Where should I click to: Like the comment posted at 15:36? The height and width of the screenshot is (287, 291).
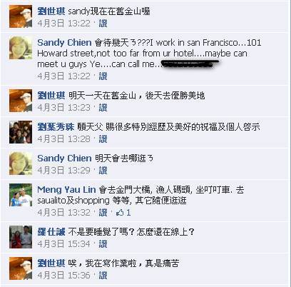click(103, 276)
